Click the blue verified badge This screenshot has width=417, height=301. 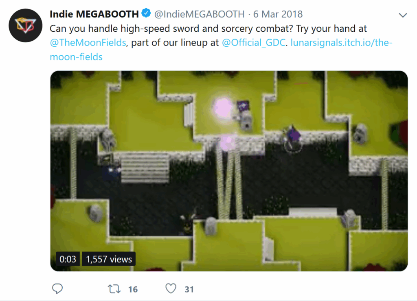point(146,13)
